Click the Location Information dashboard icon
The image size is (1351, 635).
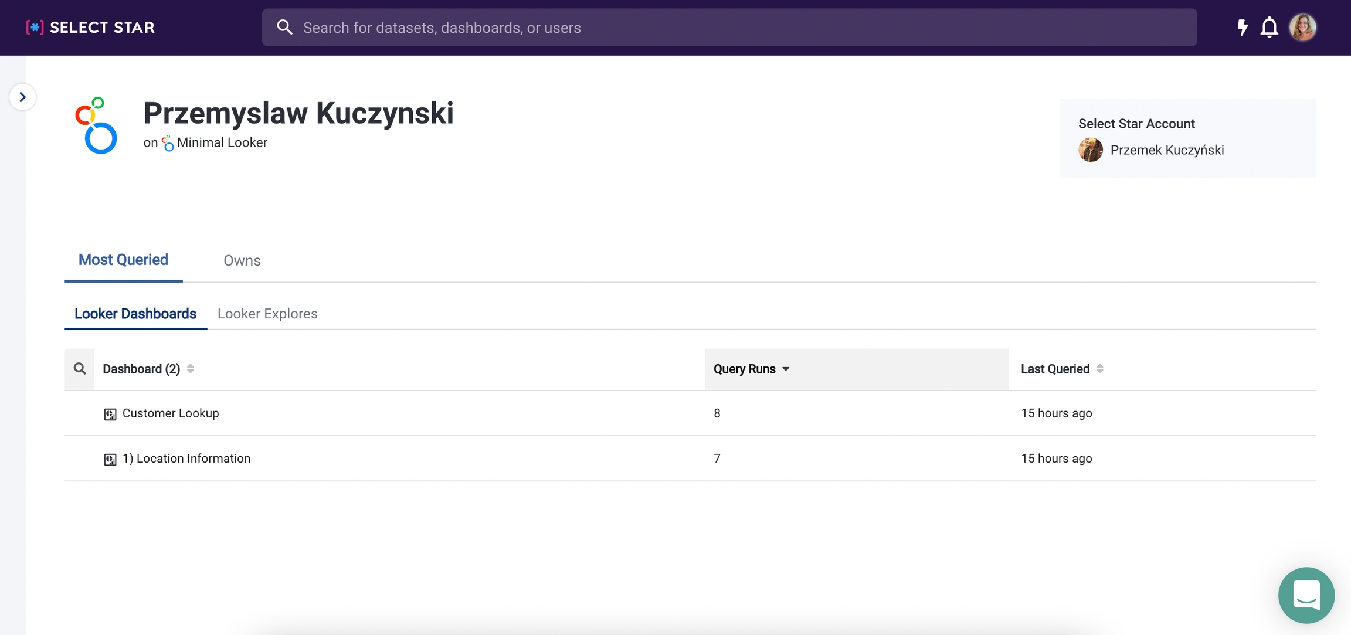[110, 460]
